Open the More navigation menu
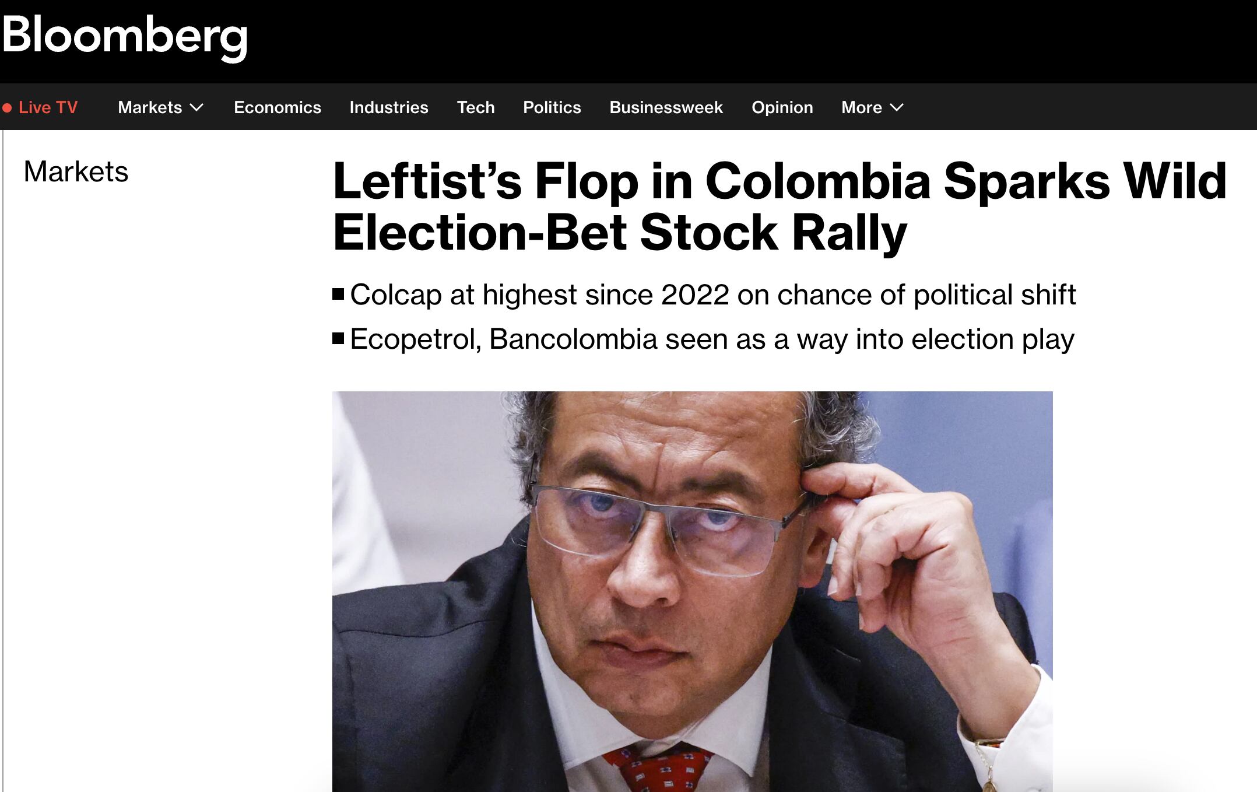 (x=861, y=108)
